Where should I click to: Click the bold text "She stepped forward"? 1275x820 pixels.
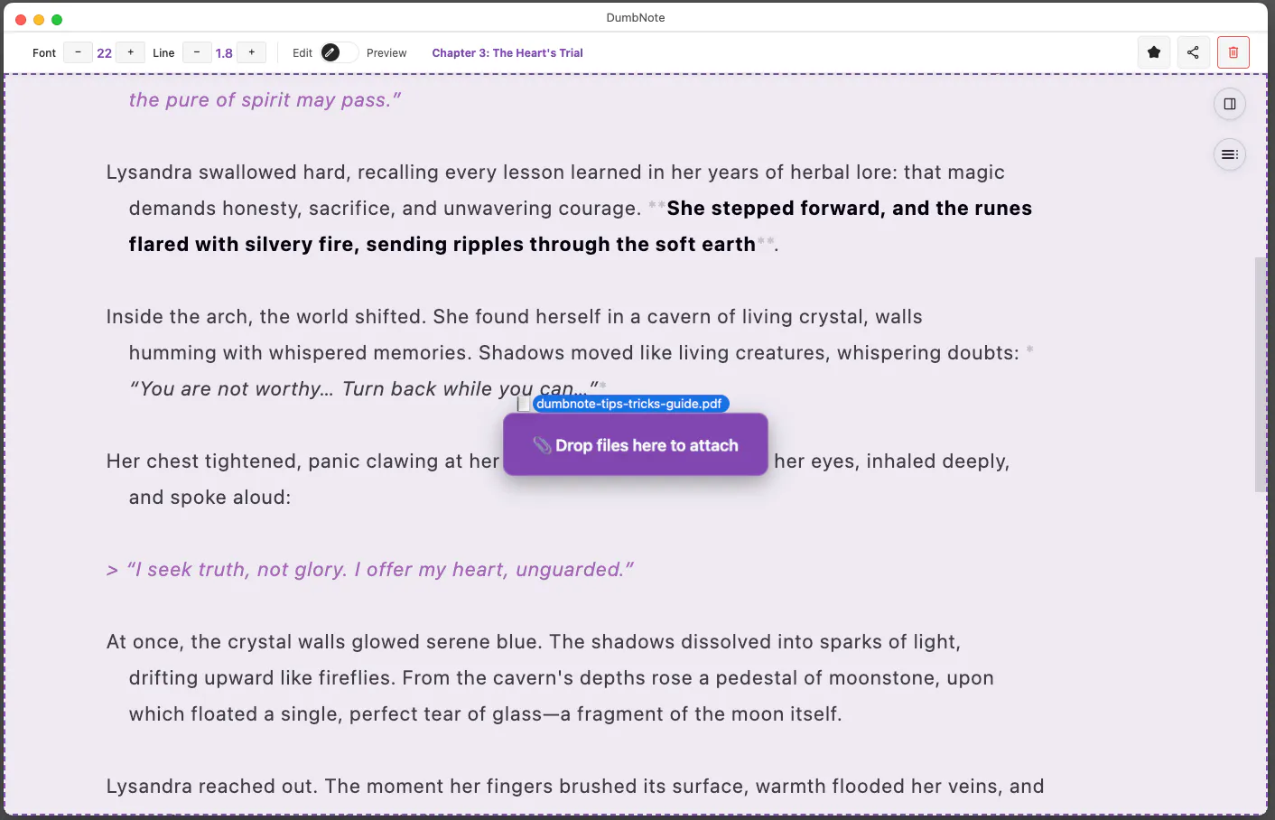point(774,208)
